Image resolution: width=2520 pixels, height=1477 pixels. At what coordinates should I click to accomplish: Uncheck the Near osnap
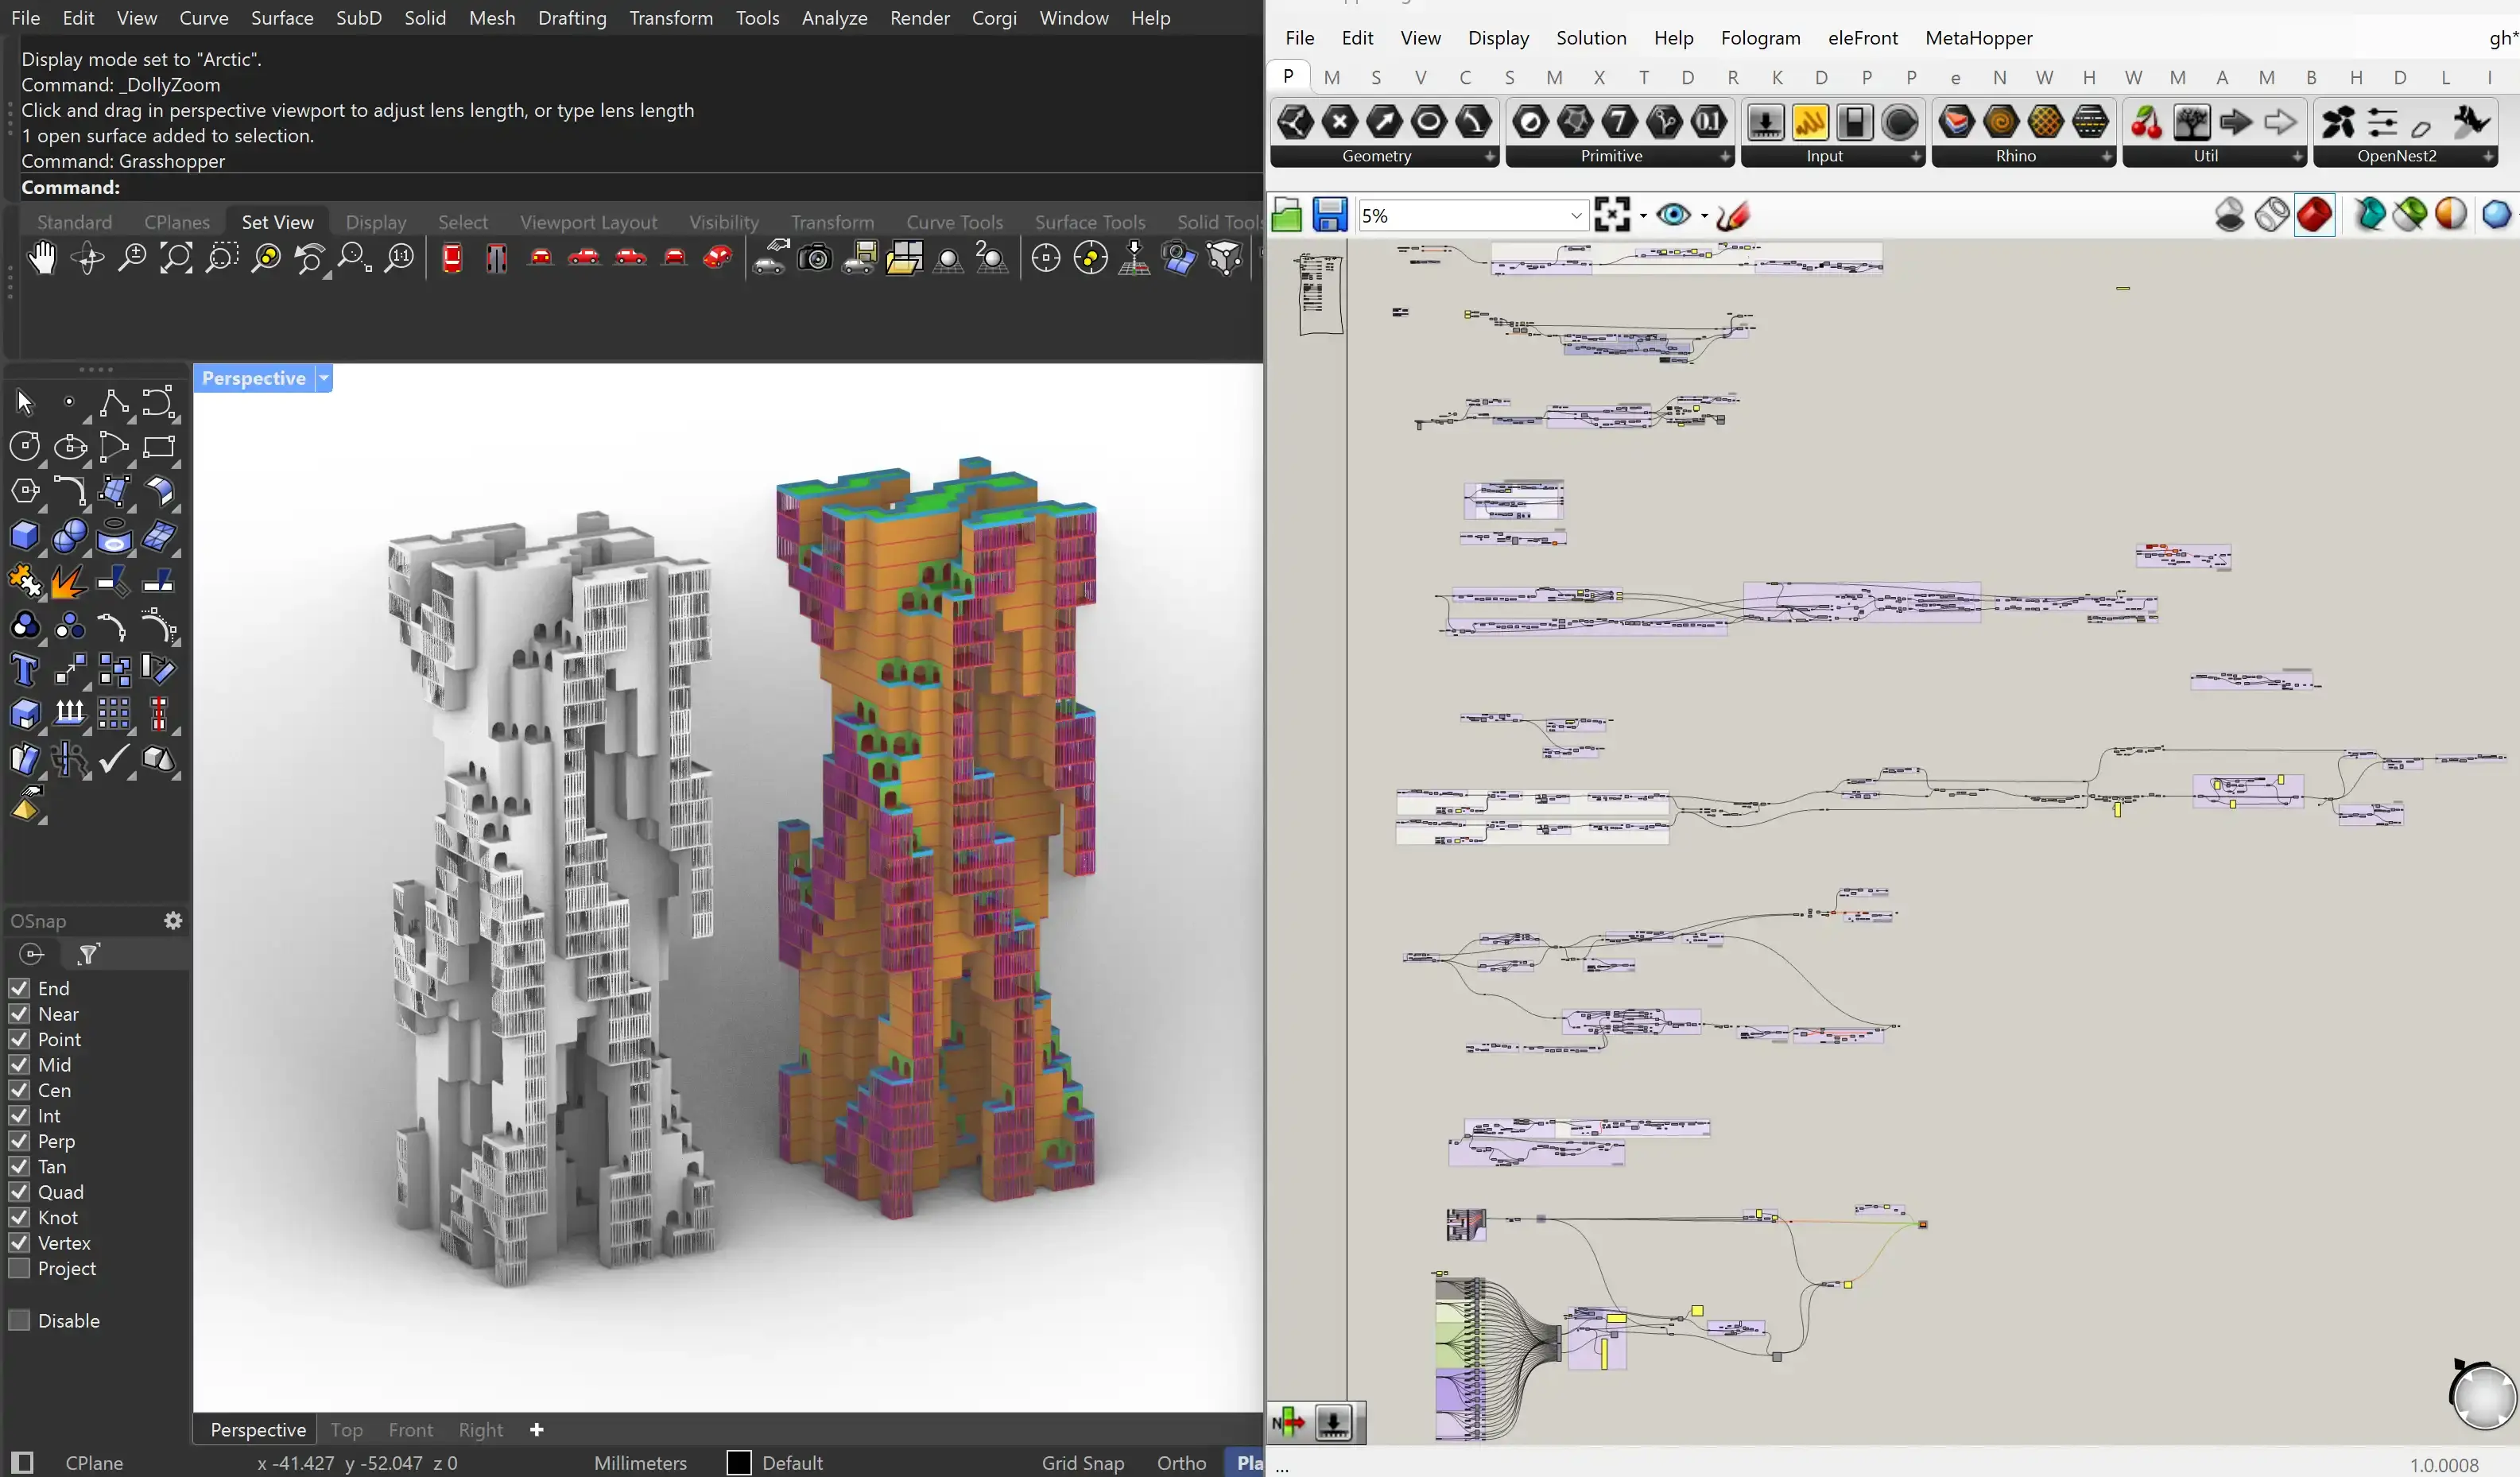pyautogui.click(x=19, y=1014)
